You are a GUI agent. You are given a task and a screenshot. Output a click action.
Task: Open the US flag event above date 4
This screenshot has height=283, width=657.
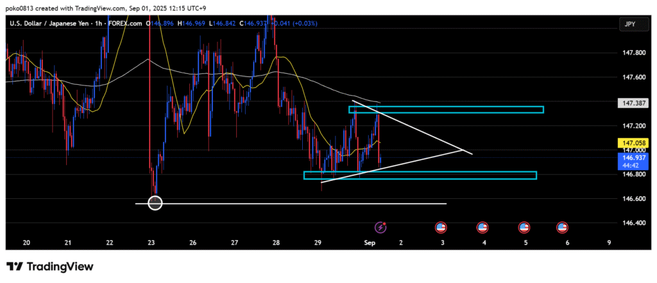(482, 227)
